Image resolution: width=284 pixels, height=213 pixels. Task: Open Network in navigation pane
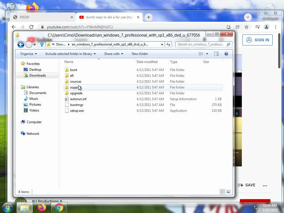[x=33, y=133]
